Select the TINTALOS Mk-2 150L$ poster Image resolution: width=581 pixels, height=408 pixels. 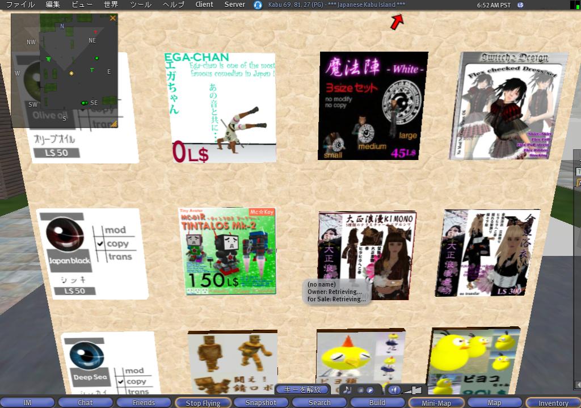pos(227,251)
